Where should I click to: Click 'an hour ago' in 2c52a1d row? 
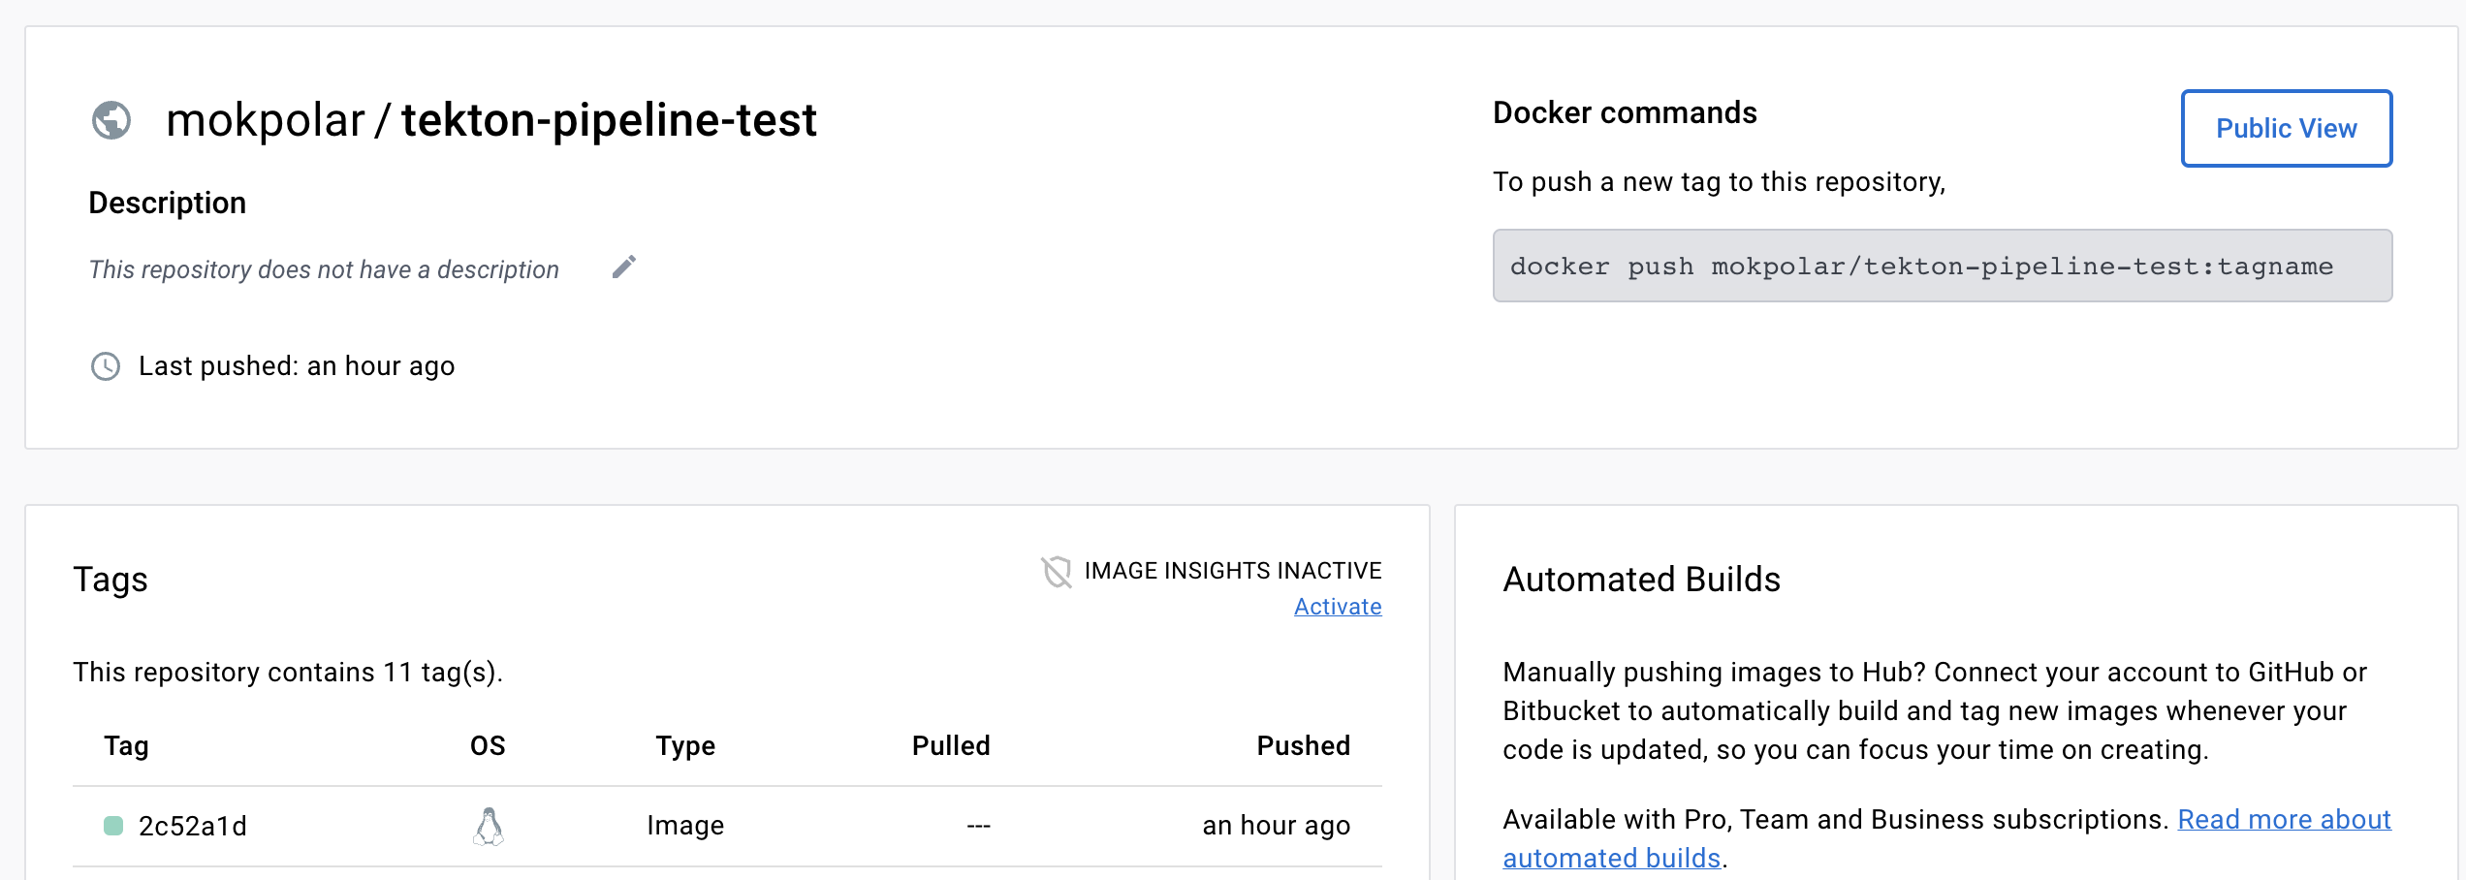coord(1277,826)
